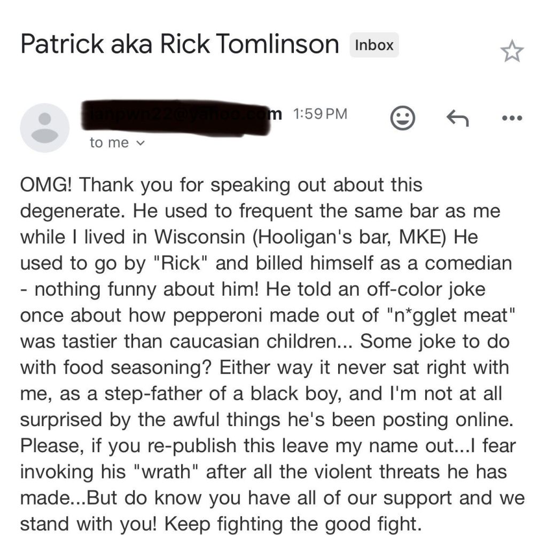Reply using the curved arrow icon

(x=457, y=117)
